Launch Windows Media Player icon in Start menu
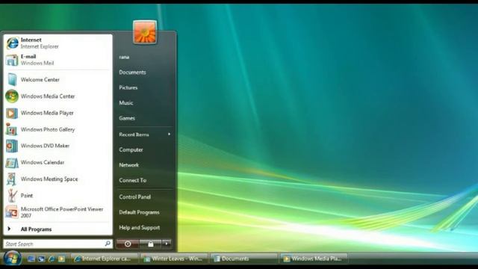The width and height of the screenshot is (478, 269). point(12,113)
